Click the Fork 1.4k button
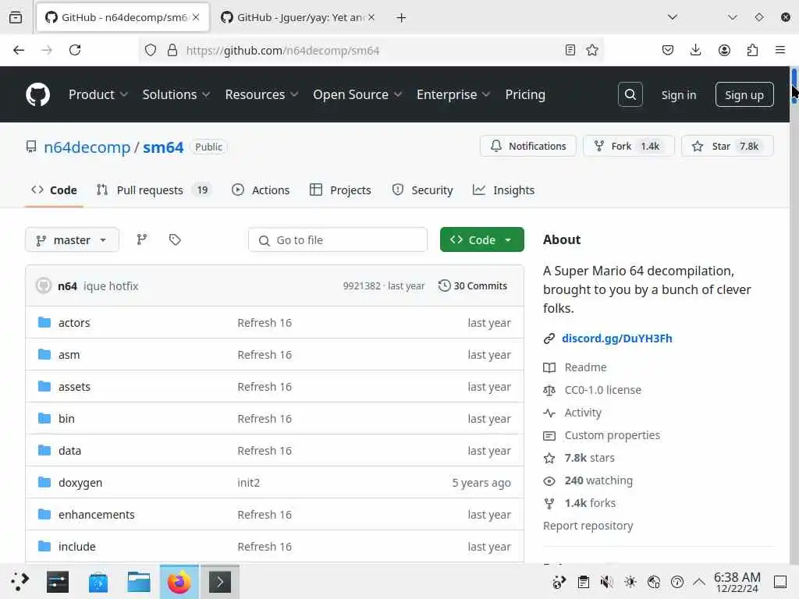The image size is (799, 599). click(x=628, y=146)
